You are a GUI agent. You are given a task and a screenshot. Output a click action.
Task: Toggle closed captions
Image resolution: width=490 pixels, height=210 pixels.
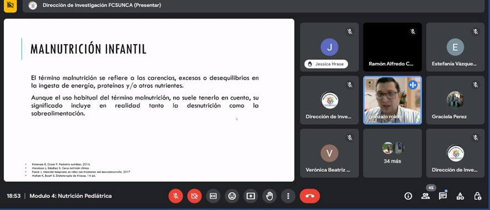coord(213,196)
